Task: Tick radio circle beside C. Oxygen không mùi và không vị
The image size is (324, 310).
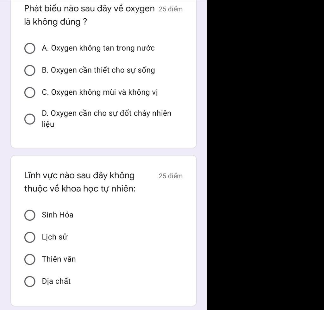Action: [x=30, y=92]
